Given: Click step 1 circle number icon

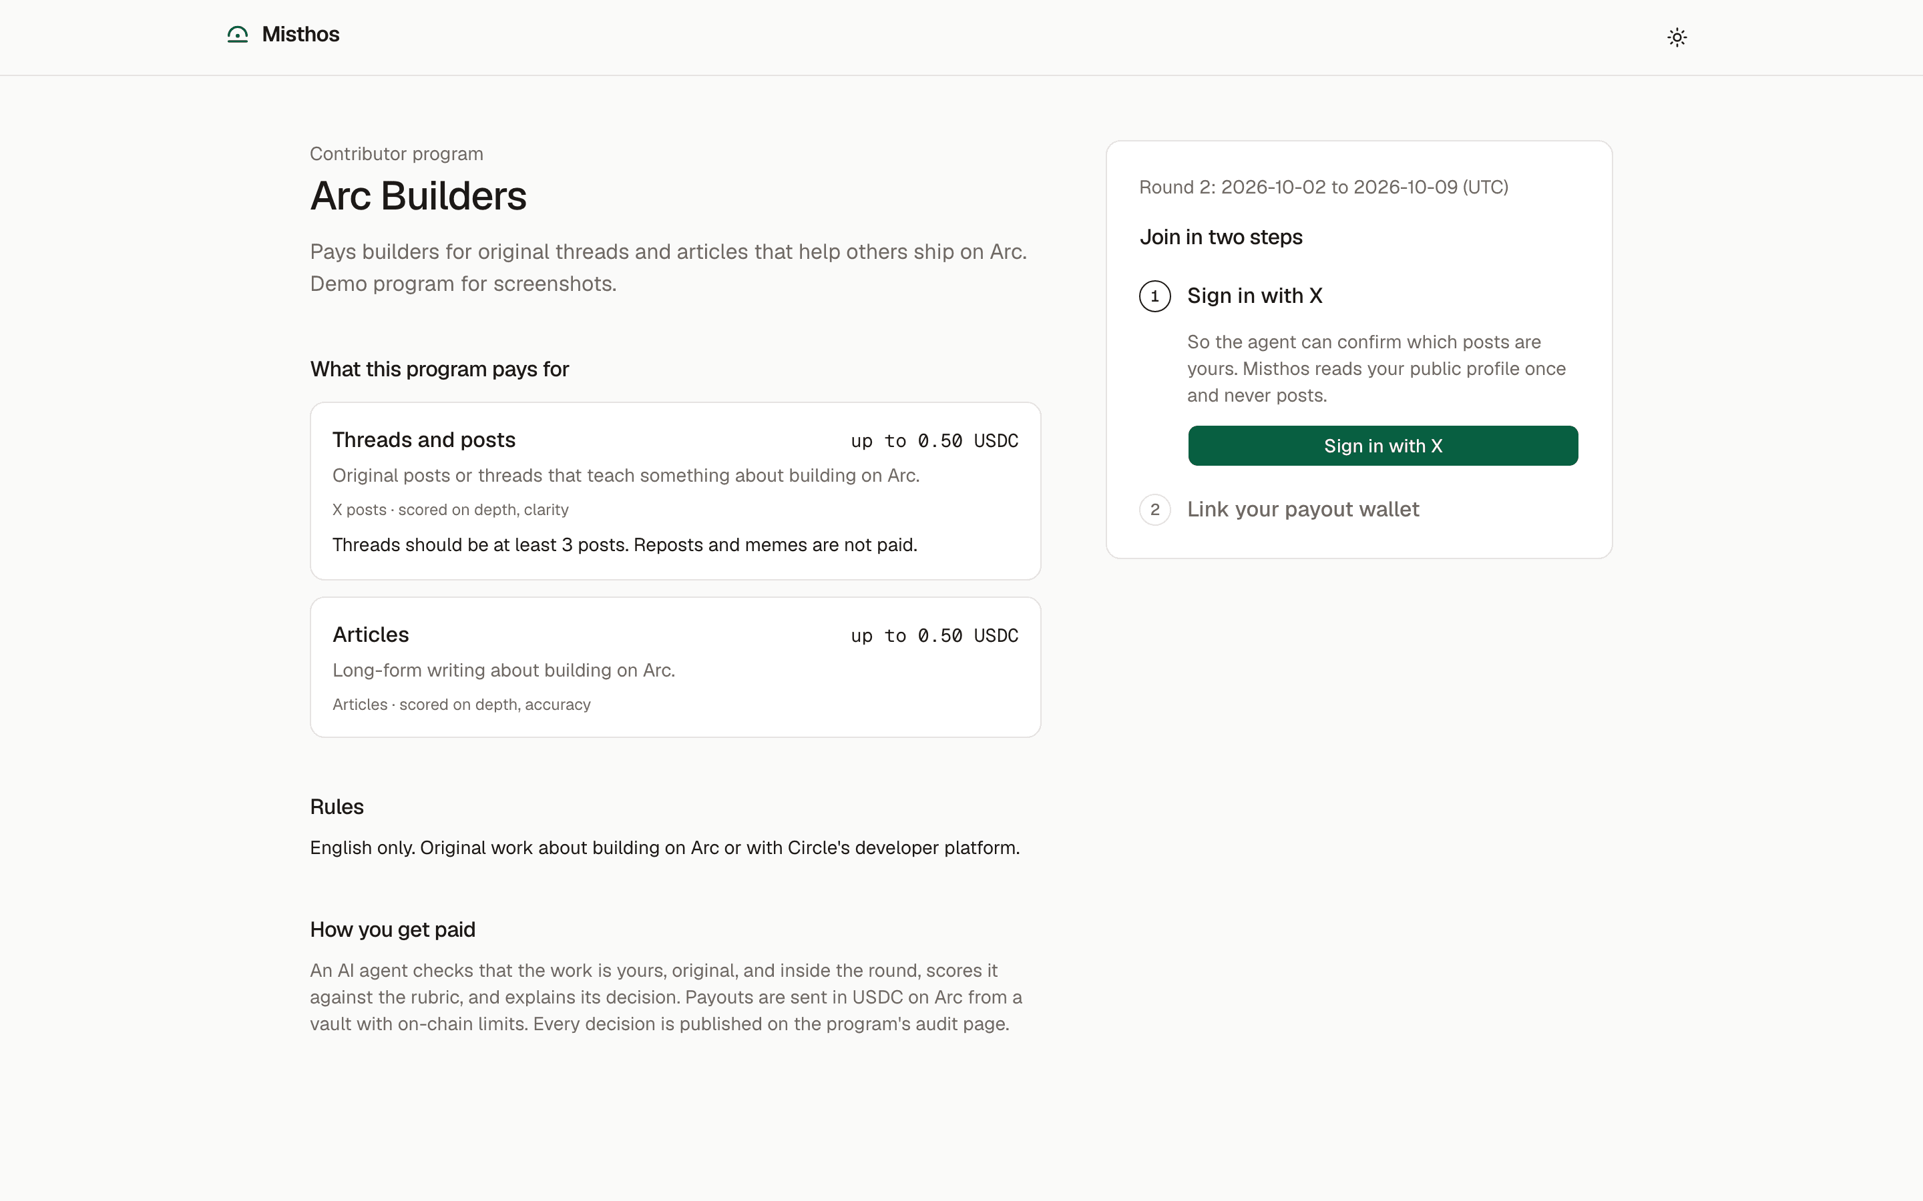Looking at the screenshot, I should click(x=1154, y=296).
